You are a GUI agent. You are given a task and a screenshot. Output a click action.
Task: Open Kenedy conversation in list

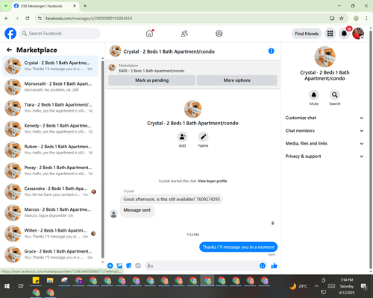coord(50,129)
